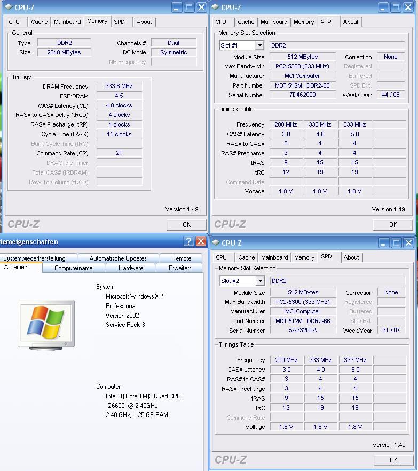Click the Channels field showing Dual
Viewport: 418px width, 471px height.
[173, 43]
